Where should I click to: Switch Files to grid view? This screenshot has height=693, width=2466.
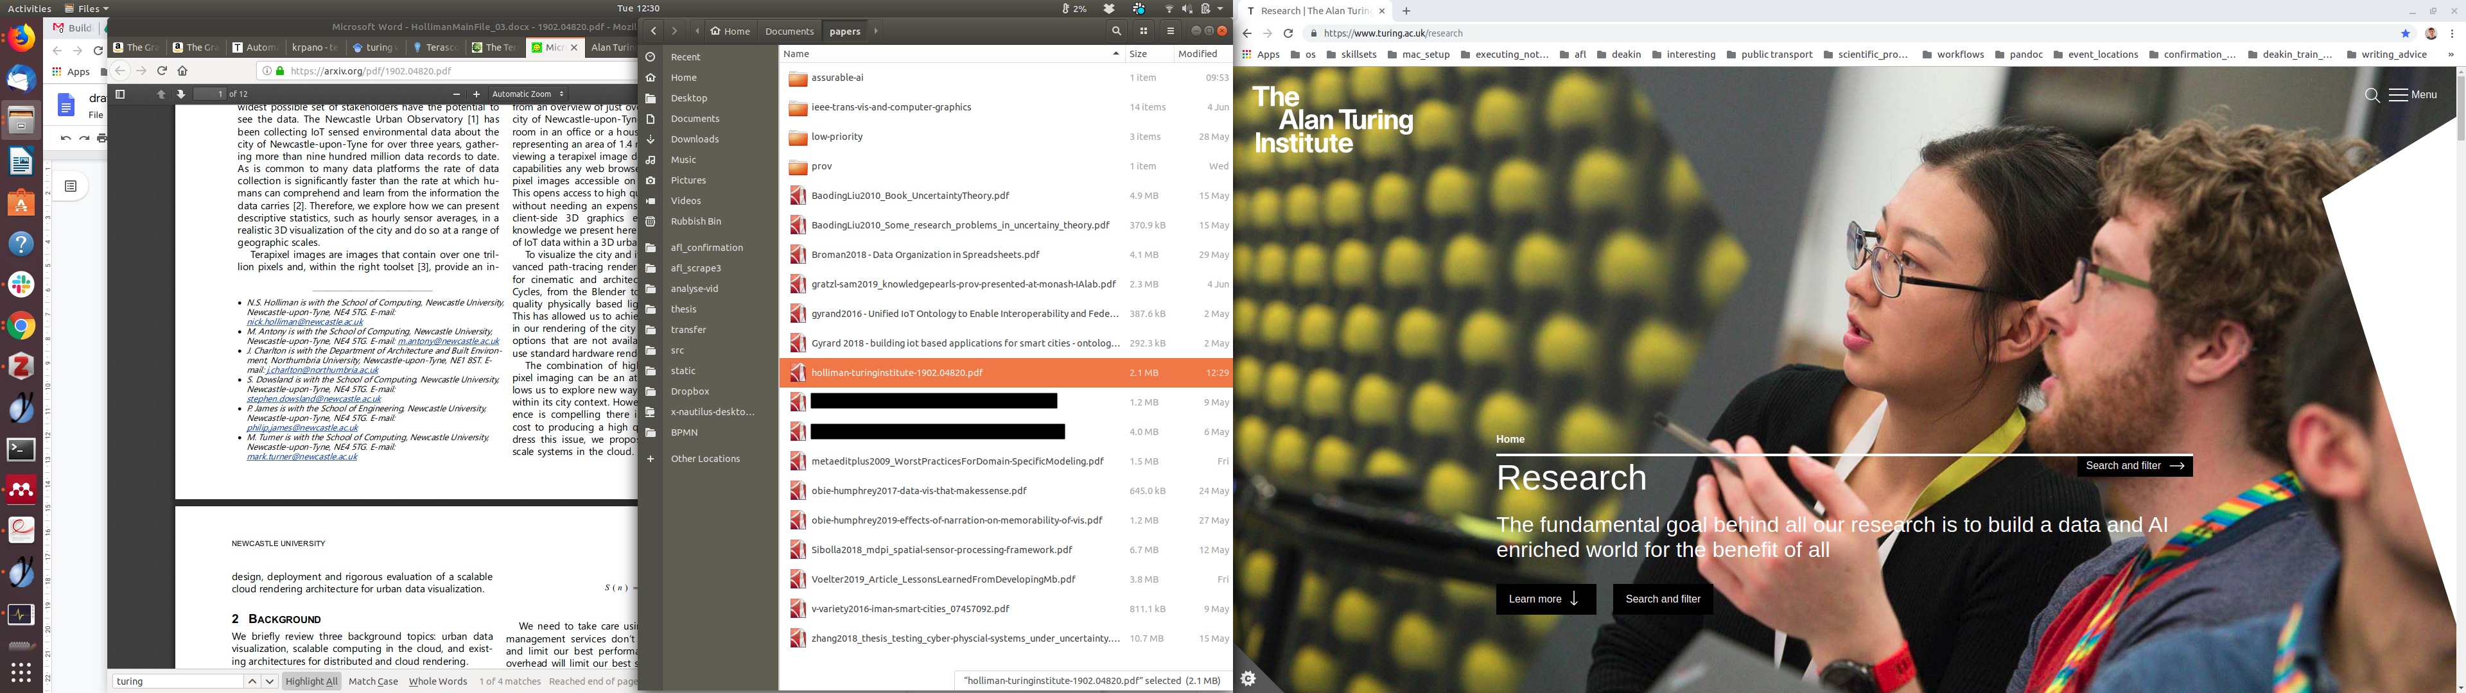(1143, 31)
